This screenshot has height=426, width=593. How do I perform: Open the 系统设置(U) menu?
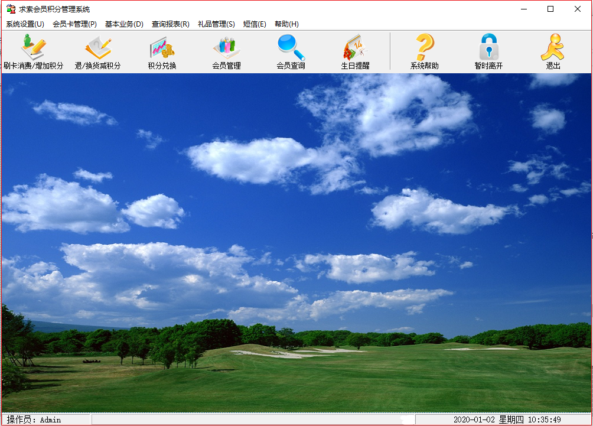tap(25, 24)
